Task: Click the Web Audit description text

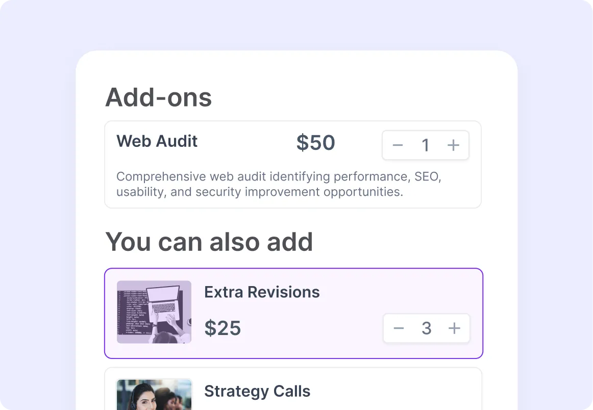Action: click(x=278, y=184)
